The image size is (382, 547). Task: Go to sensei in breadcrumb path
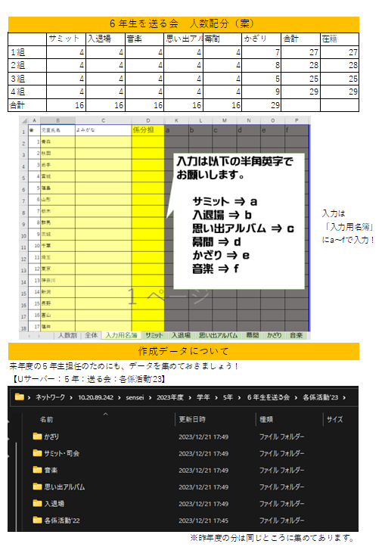coord(135,397)
